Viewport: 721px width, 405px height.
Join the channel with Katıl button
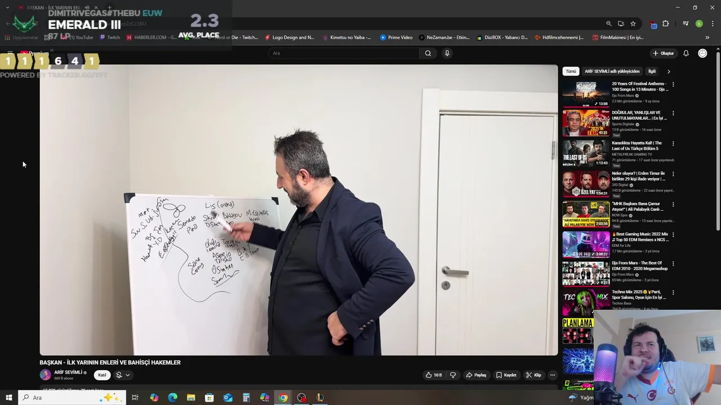tap(102, 375)
